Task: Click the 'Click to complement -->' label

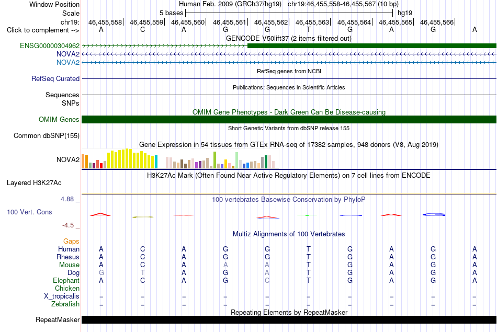Action: click(x=43, y=30)
